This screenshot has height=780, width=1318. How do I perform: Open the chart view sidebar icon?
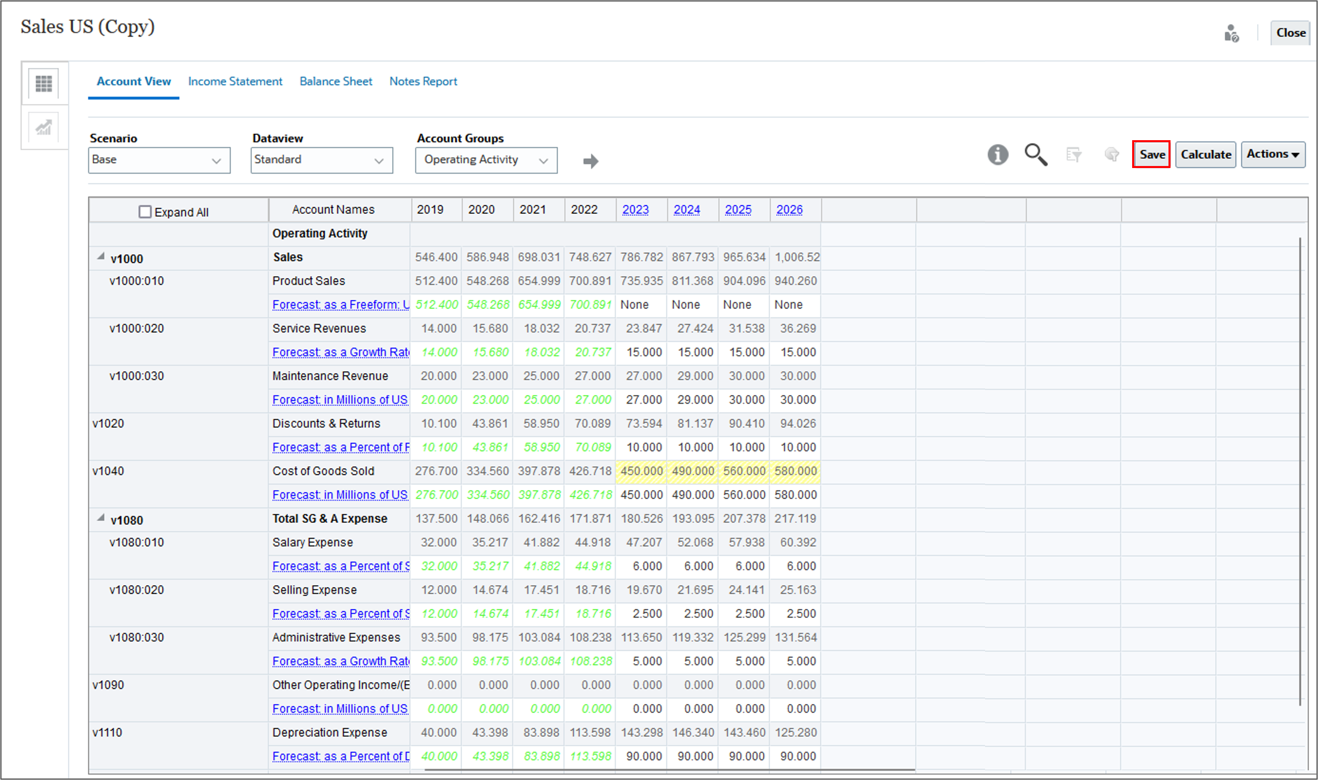(44, 128)
